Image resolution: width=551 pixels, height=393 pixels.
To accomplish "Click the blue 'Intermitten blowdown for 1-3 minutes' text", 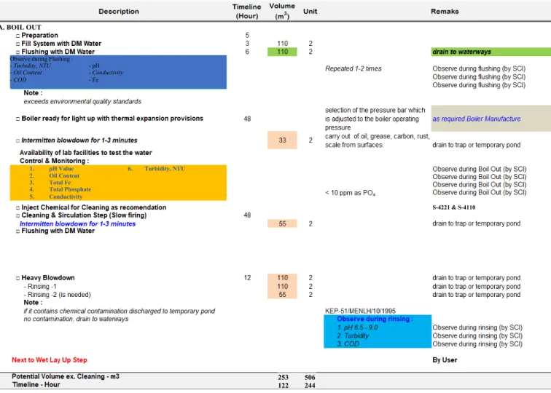I will 78,224.
